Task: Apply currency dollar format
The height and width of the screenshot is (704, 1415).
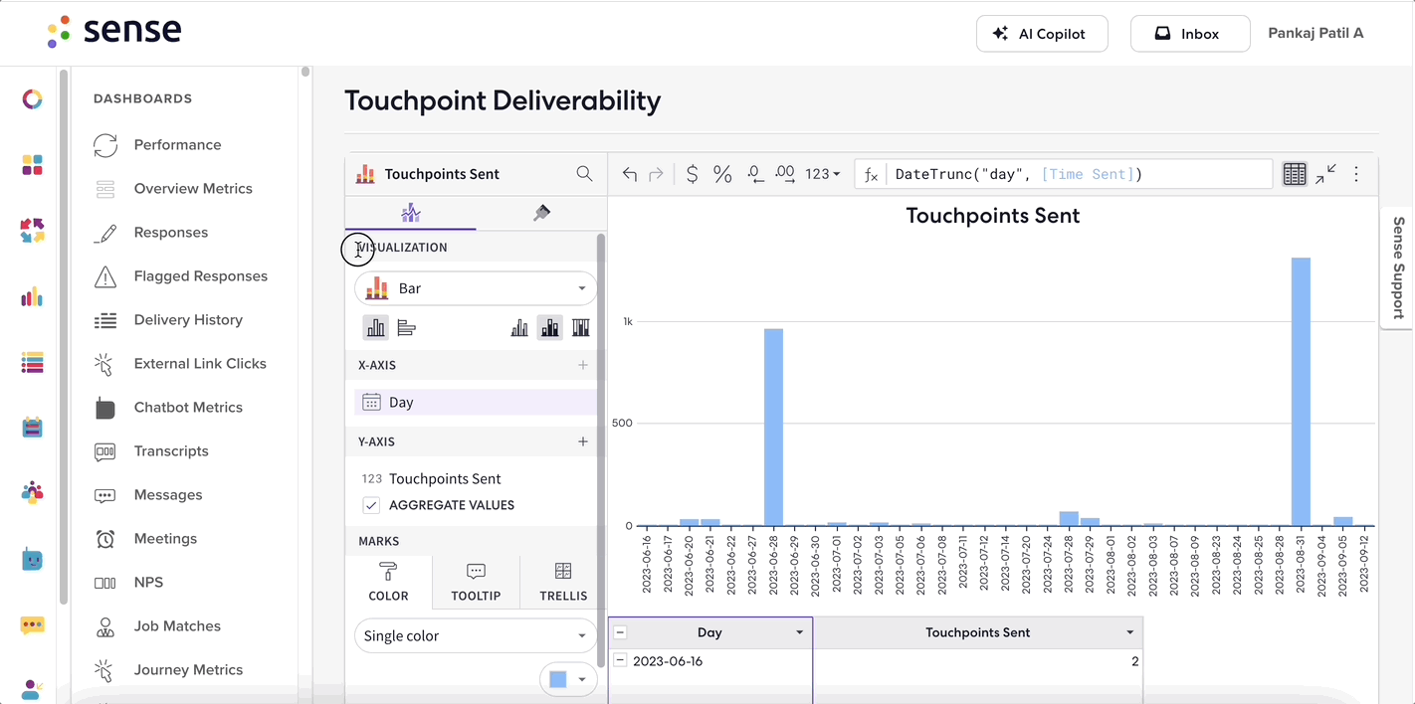Action: pyautogui.click(x=693, y=174)
